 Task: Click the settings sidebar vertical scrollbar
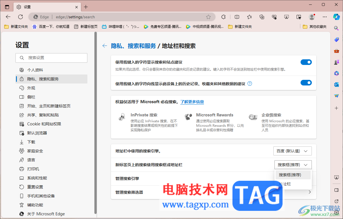pyautogui.click(x=96, y=123)
